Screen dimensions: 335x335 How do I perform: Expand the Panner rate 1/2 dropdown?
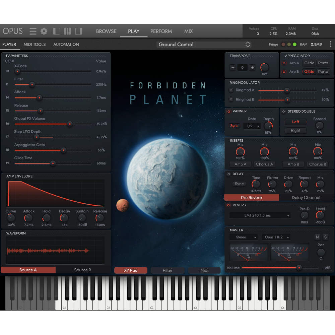click(x=252, y=126)
